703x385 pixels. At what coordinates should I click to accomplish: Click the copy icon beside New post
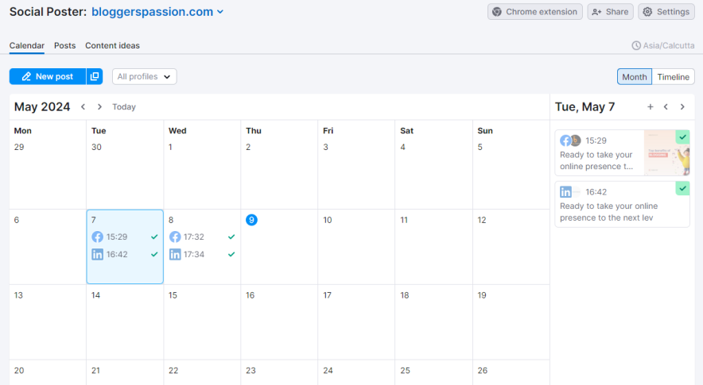point(95,76)
